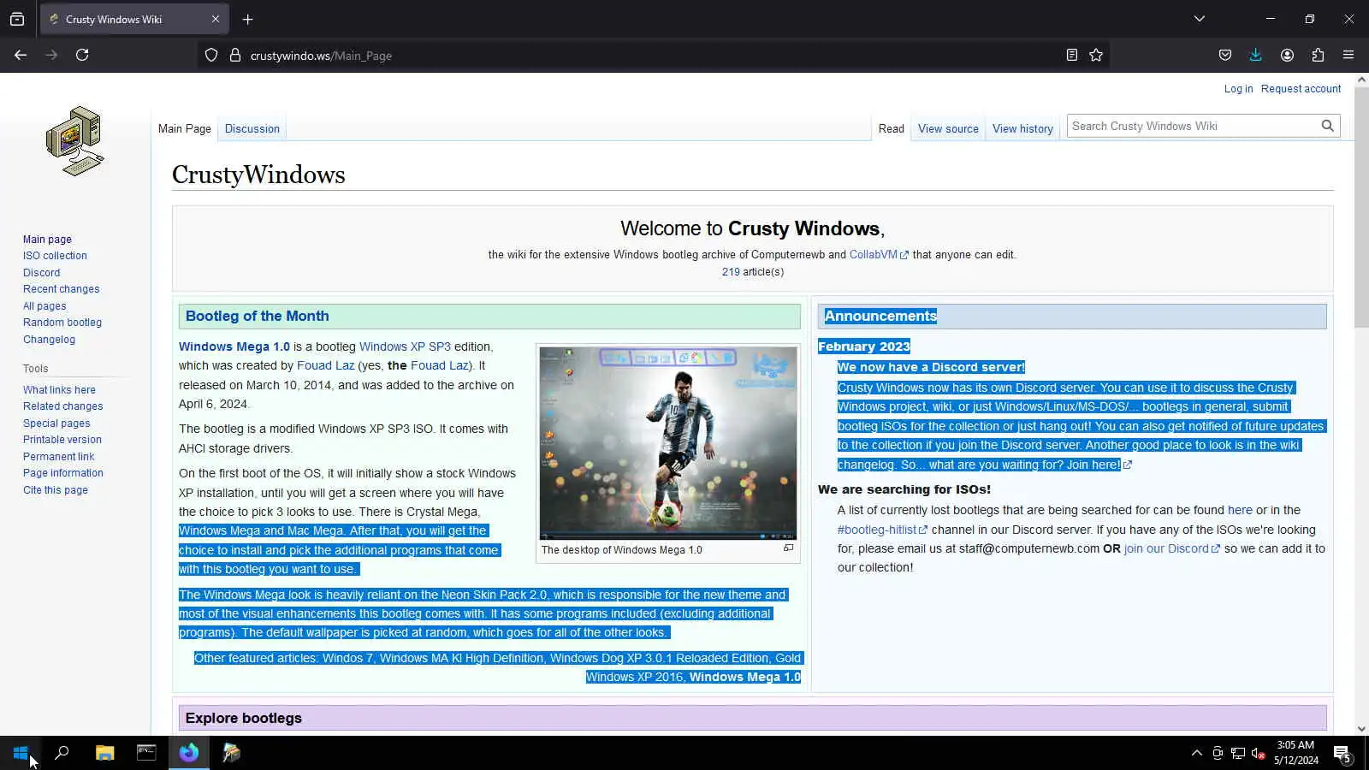Open the Changelog sidebar link
The height and width of the screenshot is (770, 1369).
49,340
